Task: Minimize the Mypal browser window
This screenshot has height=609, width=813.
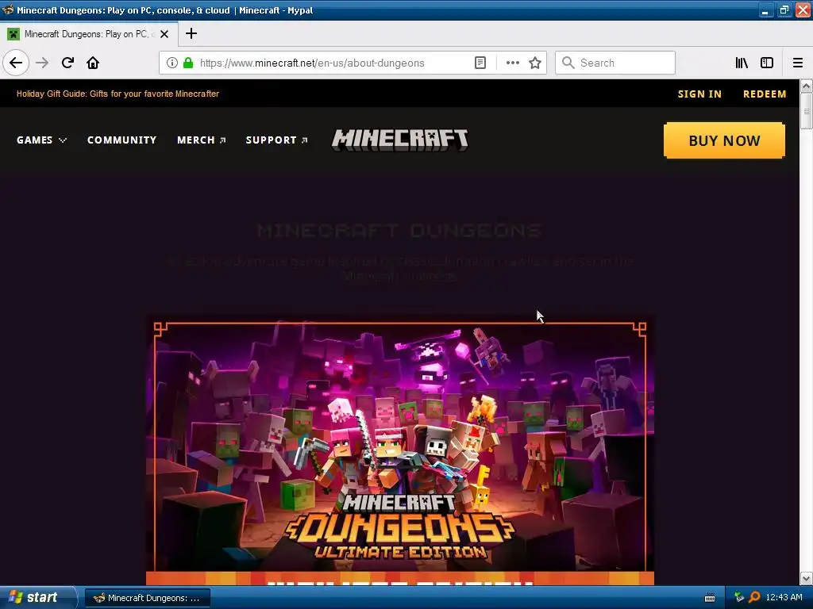Action: [765, 10]
